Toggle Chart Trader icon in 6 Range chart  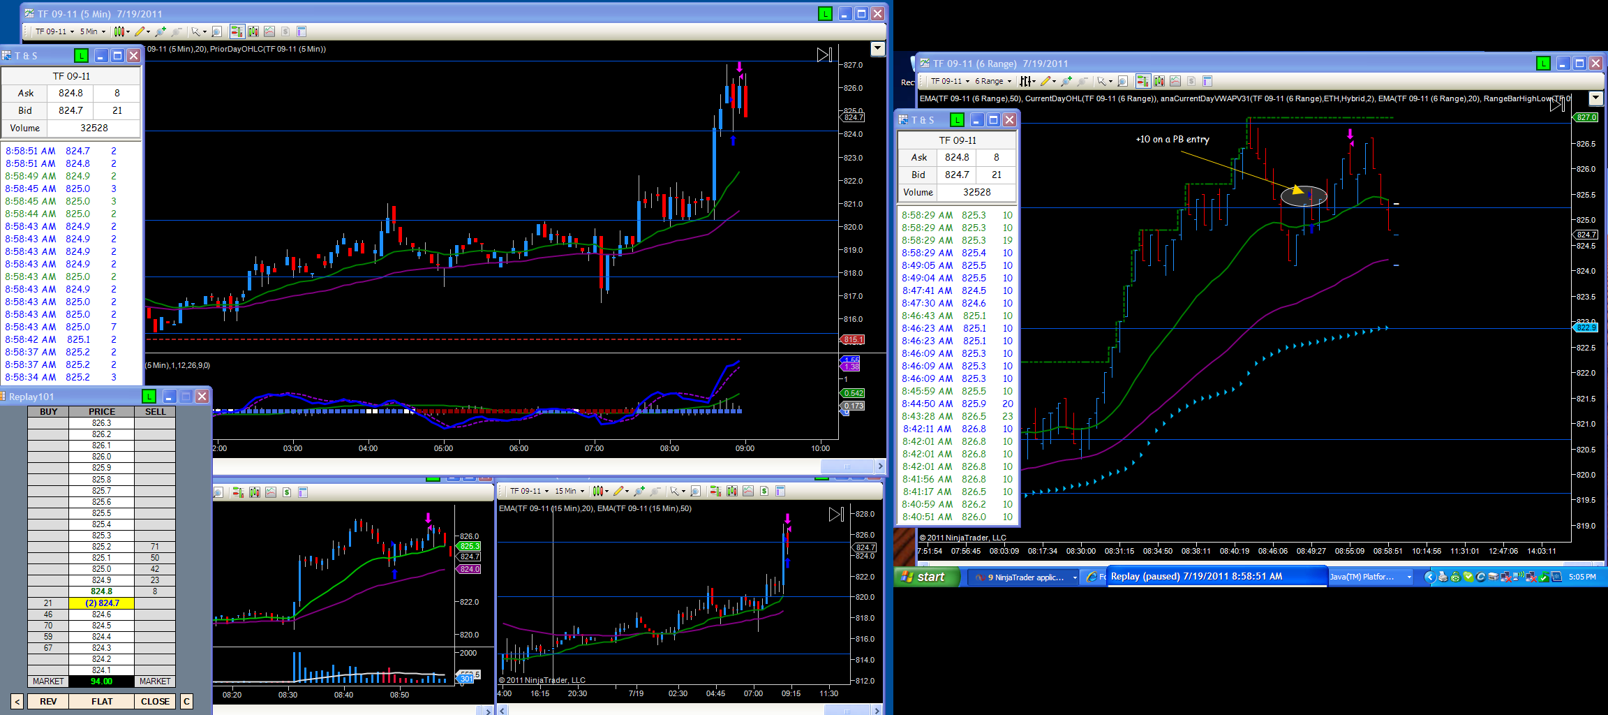click(x=1142, y=81)
